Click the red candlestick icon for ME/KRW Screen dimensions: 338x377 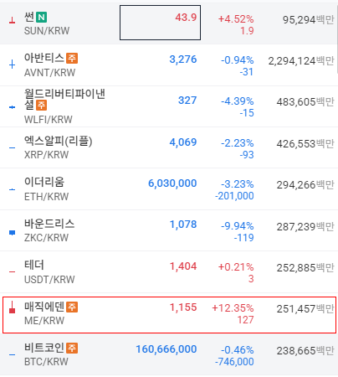click(12, 307)
